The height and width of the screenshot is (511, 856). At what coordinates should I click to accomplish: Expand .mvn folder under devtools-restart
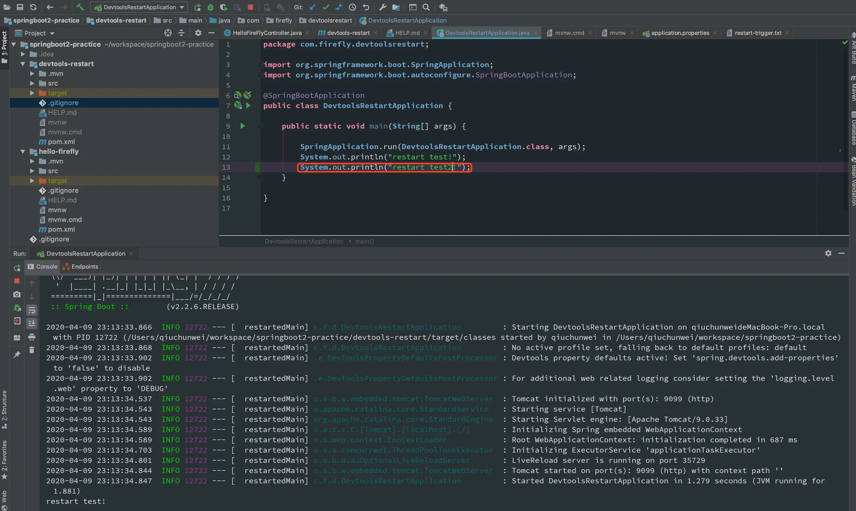32,74
